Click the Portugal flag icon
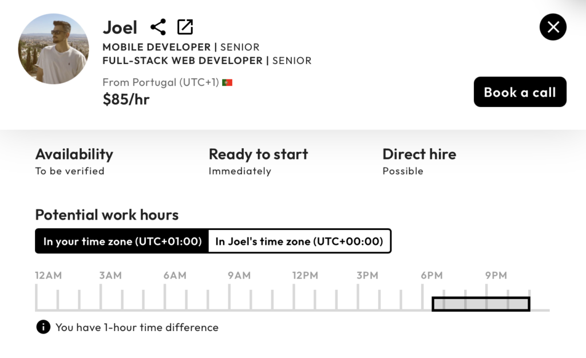This screenshot has width=586, height=358. (227, 82)
